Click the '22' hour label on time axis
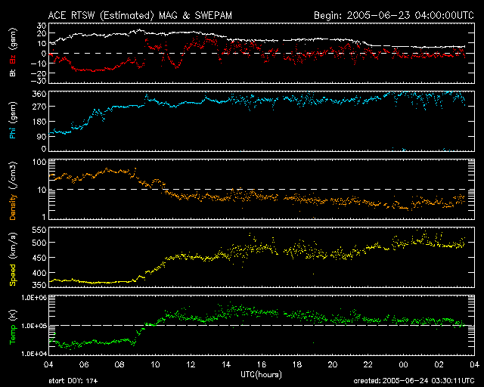484x387 pixels. [368, 365]
